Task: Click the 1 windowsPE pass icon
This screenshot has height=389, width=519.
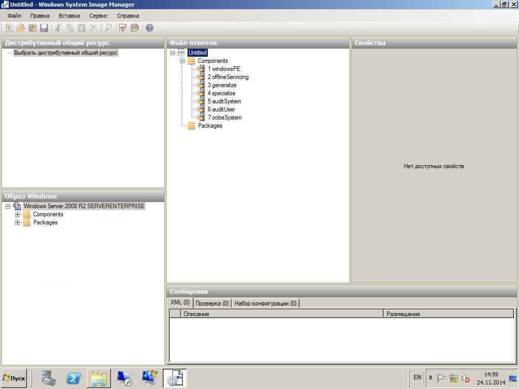Action: pos(201,69)
